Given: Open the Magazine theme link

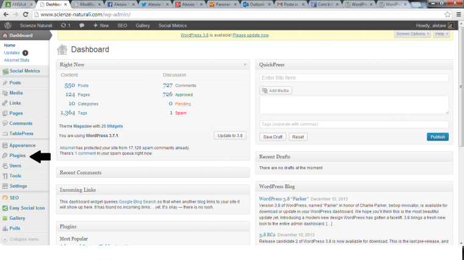Looking at the screenshot, I should (82, 126).
